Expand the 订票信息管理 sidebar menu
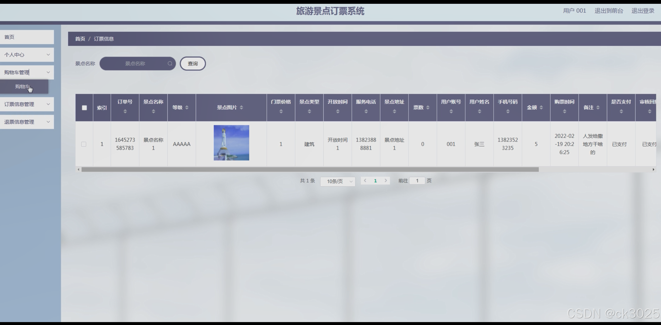Viewport: 661px width, 325px height. tap(26, 104)
